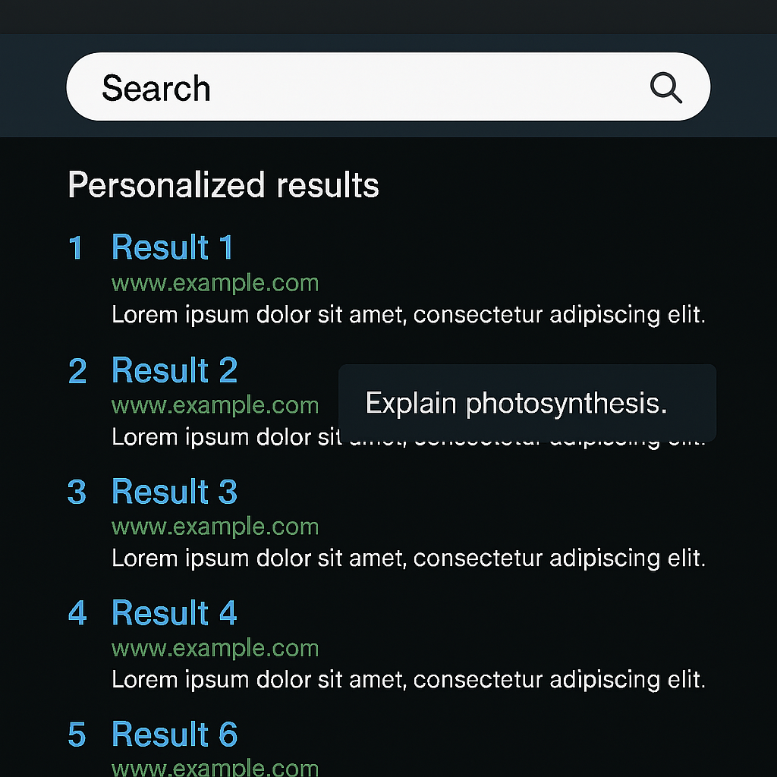
Task: Open the "Result 4" title link
Action: pos(175,613)
